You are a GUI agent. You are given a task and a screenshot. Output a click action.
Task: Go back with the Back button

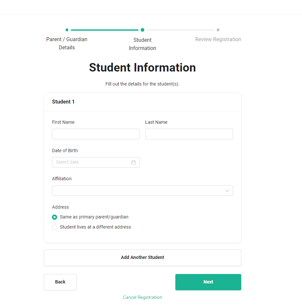coord(60,282)
